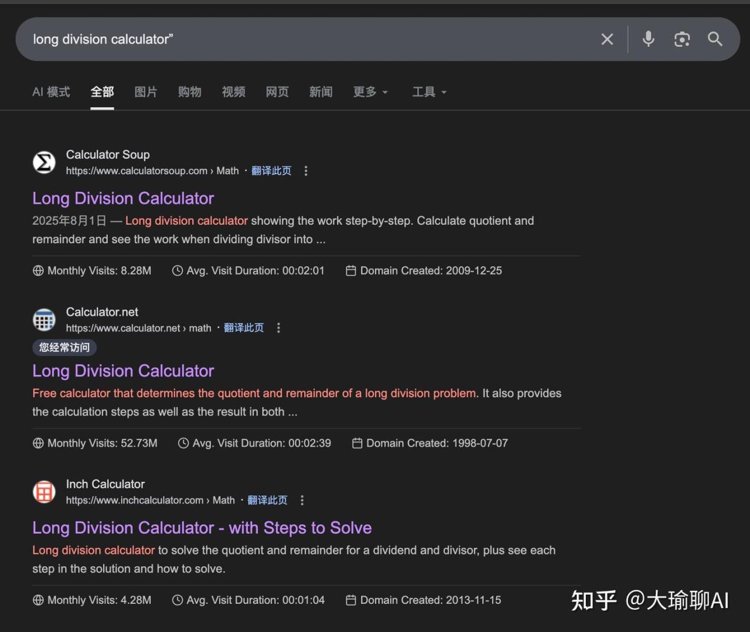Click the magnifying glass search icon

[715, 39]
